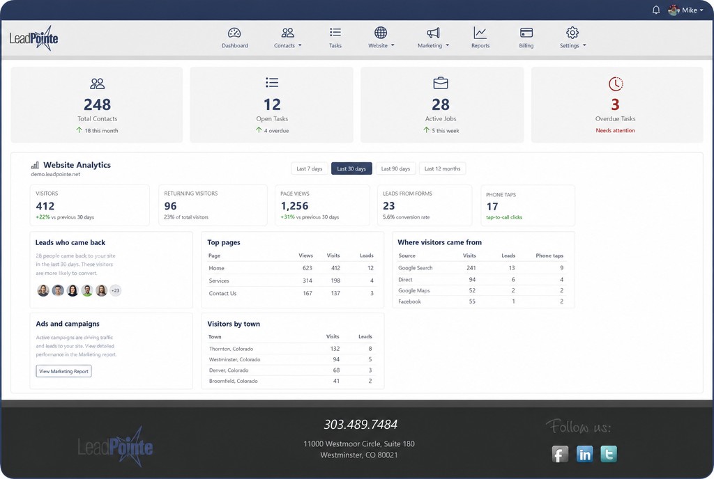Click the Contact Us page row
The image size is (714, 479).
click(x=291, y=293)
